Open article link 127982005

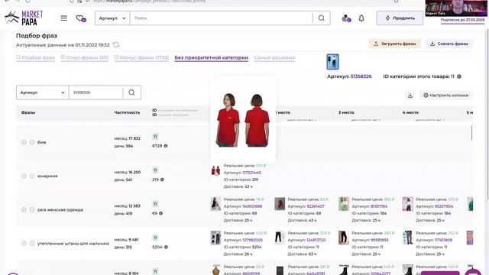click(253, 240)
